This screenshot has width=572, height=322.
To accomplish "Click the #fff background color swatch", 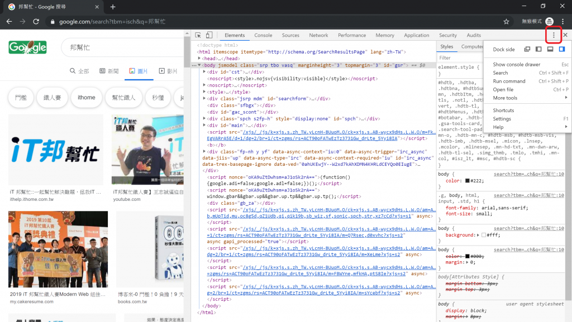I will [x=484, y=235].
